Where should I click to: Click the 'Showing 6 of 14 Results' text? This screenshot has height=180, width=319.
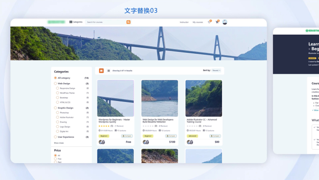pos(122,71)
